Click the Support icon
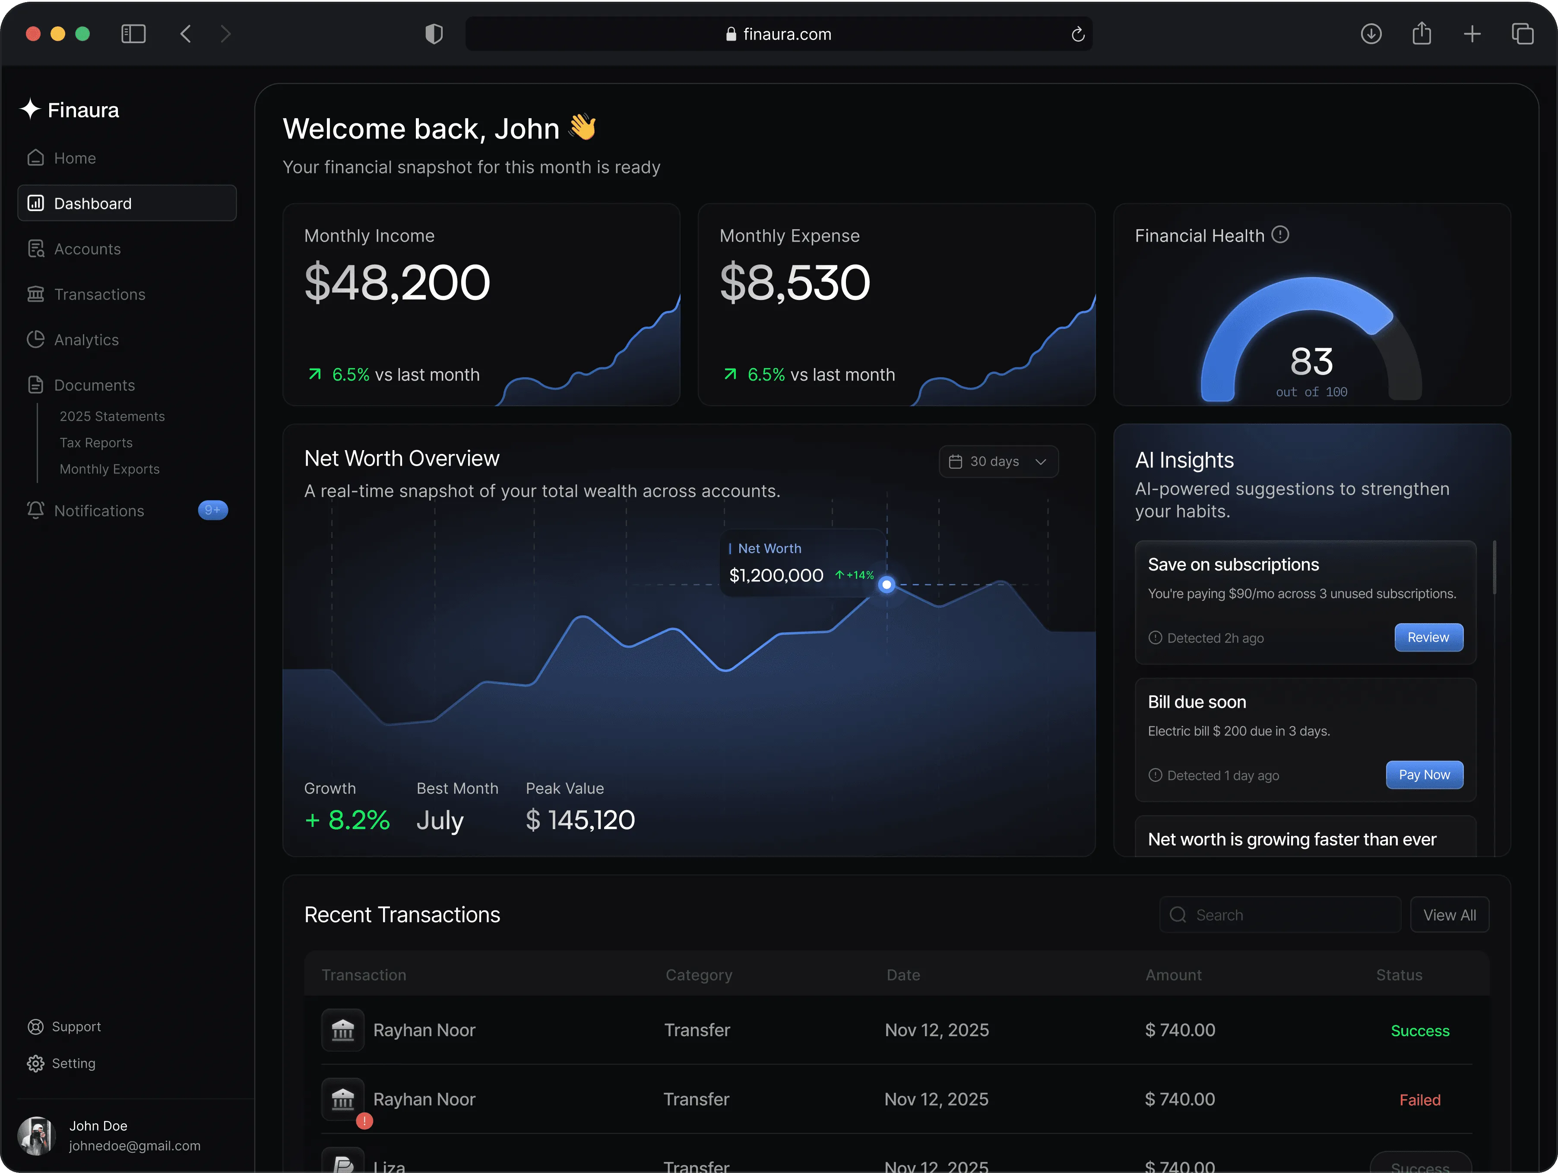Screen dimensions: 1558x1173 pos(37,1026)
